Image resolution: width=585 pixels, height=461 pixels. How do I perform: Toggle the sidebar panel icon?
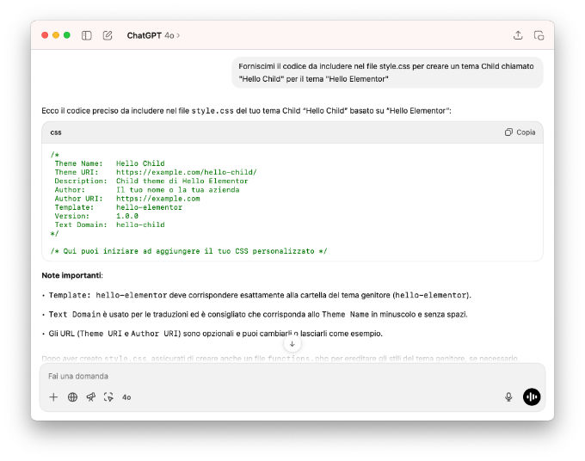87,35
